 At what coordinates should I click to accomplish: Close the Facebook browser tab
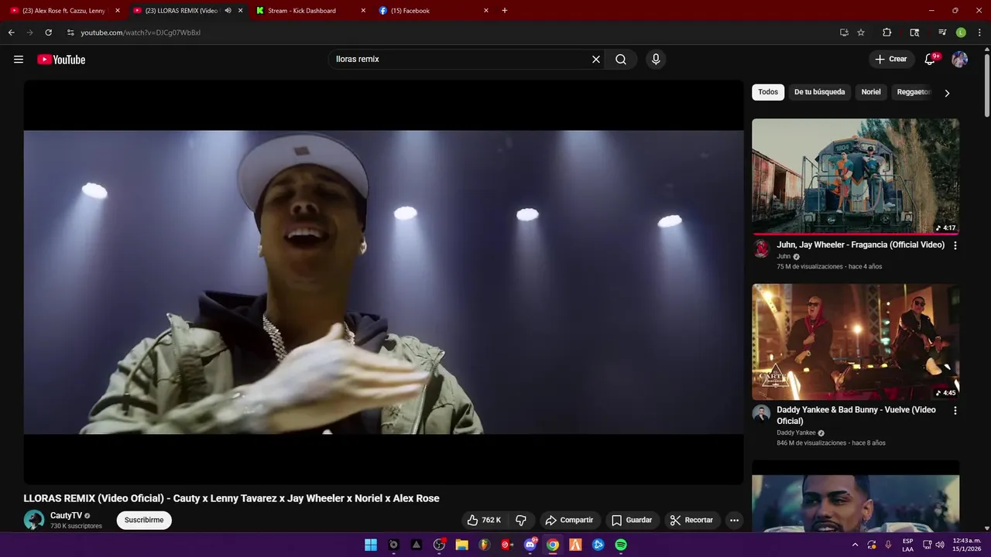[486, 11]
